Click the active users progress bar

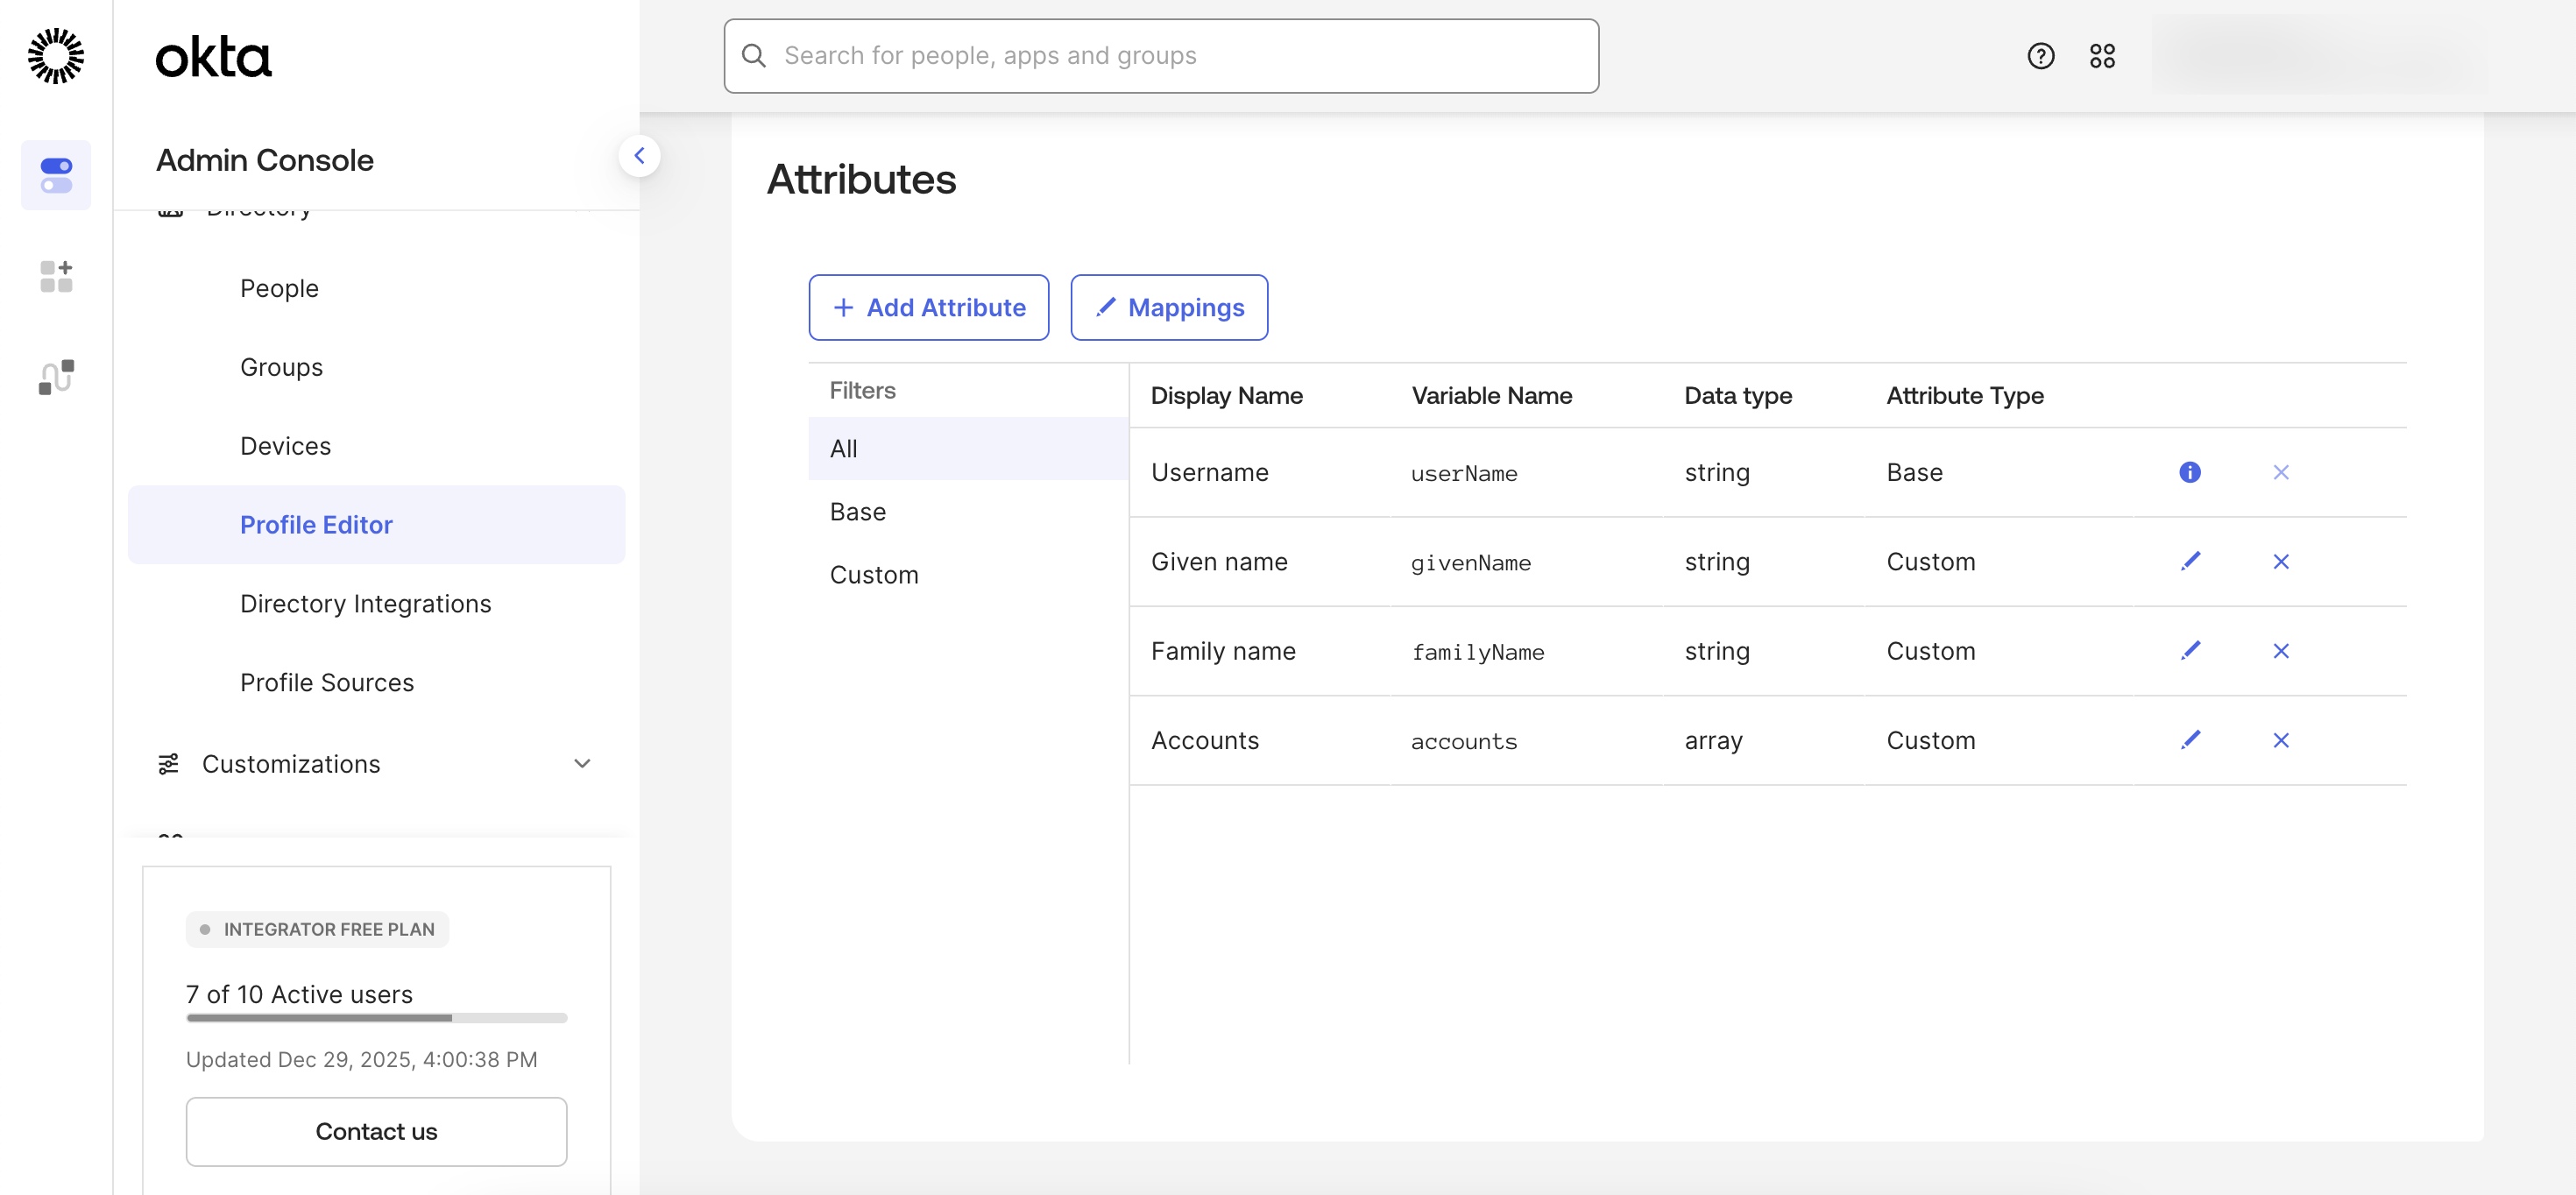[377, 1017]
